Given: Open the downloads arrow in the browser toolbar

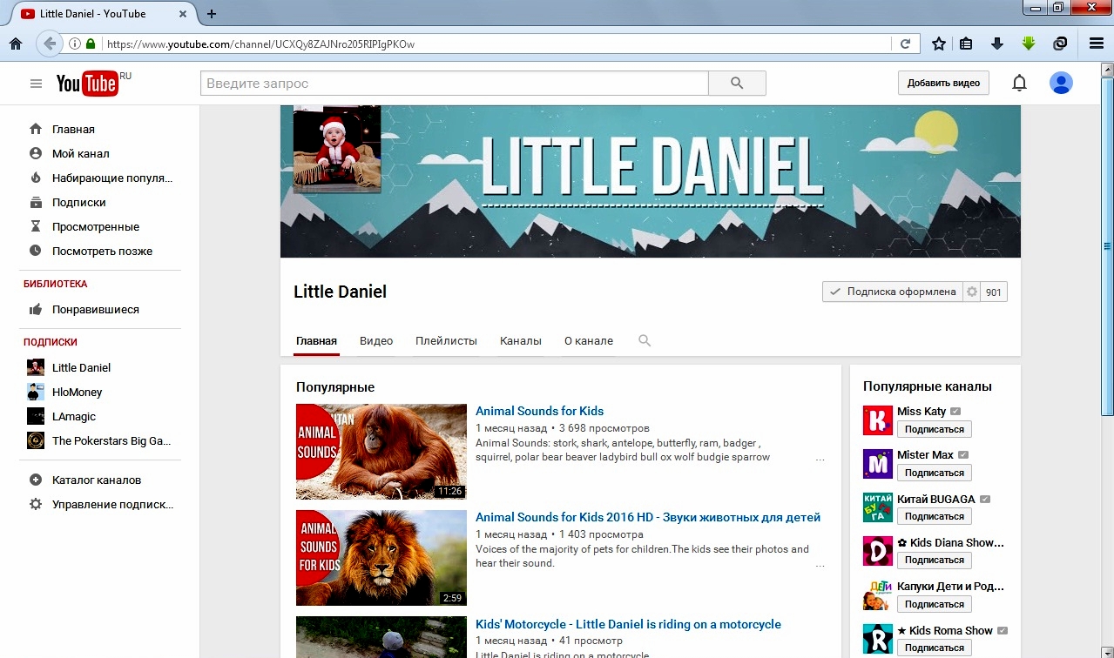Looking at the screenshot, I should [997, 44].
